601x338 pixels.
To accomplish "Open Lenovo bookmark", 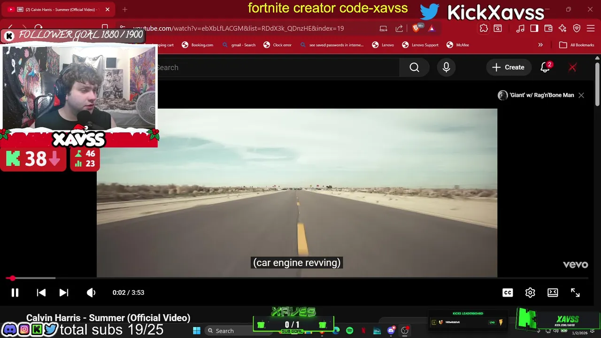I will point(383,45).
